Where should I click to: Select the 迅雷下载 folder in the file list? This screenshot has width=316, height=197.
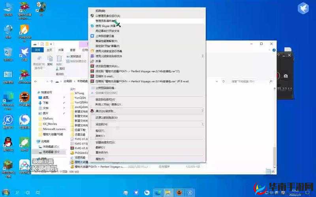[79, 130]
